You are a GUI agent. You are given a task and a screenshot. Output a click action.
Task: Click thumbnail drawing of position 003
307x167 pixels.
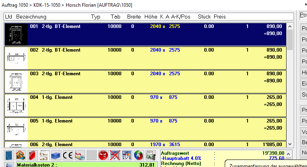[x=16, y=82]
